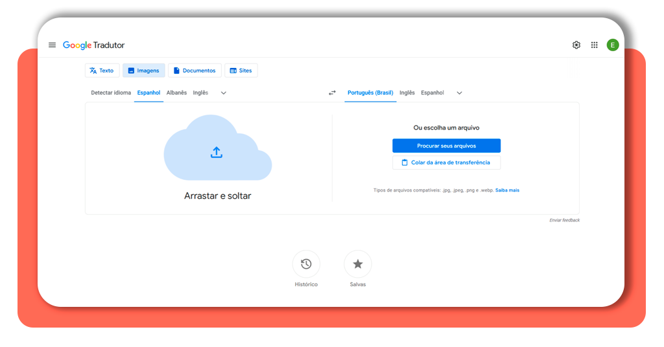Select Inglês as target language

(x=407, y=93)
